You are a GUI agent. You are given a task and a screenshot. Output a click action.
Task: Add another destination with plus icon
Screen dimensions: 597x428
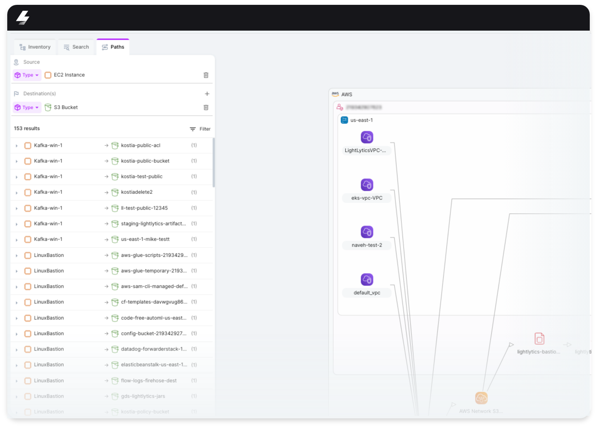click(207, 94)
